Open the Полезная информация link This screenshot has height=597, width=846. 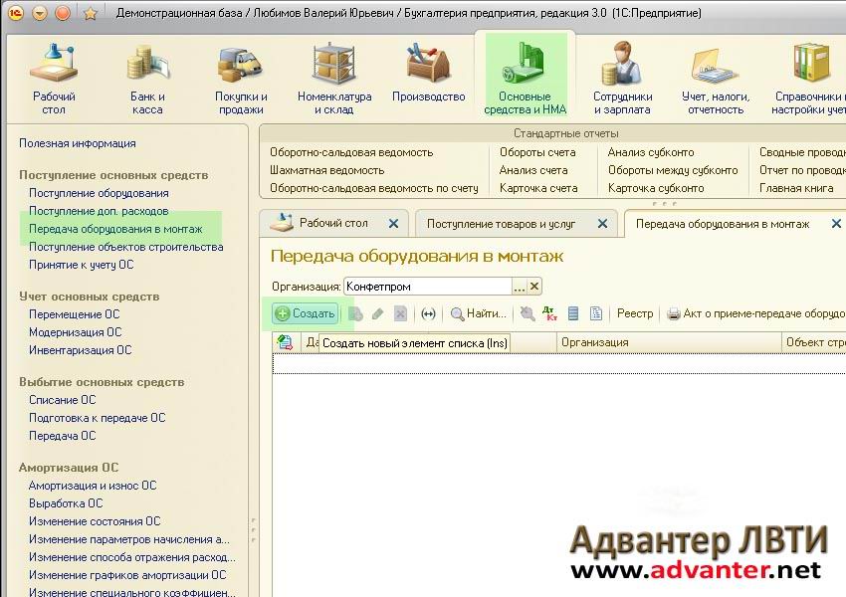(x=78, y=143)
